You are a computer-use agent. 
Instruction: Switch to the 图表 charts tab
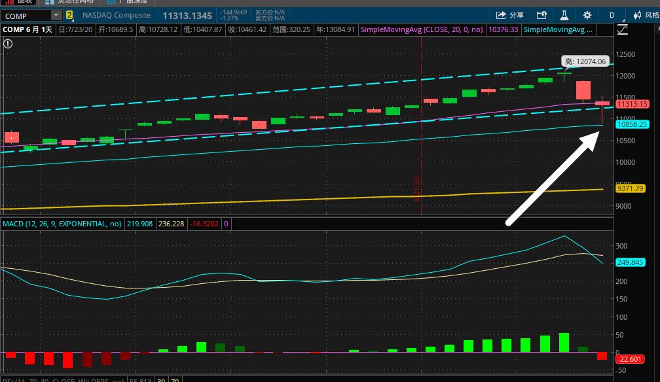point(18,2)
